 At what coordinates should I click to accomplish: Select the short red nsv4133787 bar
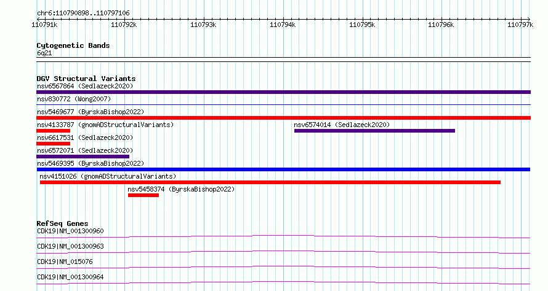pos(53,131)
